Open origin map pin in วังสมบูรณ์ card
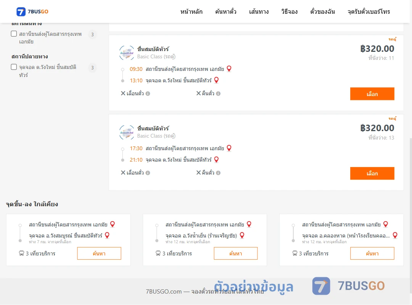The height and width of the screenshot is (305, 412). 113,224
